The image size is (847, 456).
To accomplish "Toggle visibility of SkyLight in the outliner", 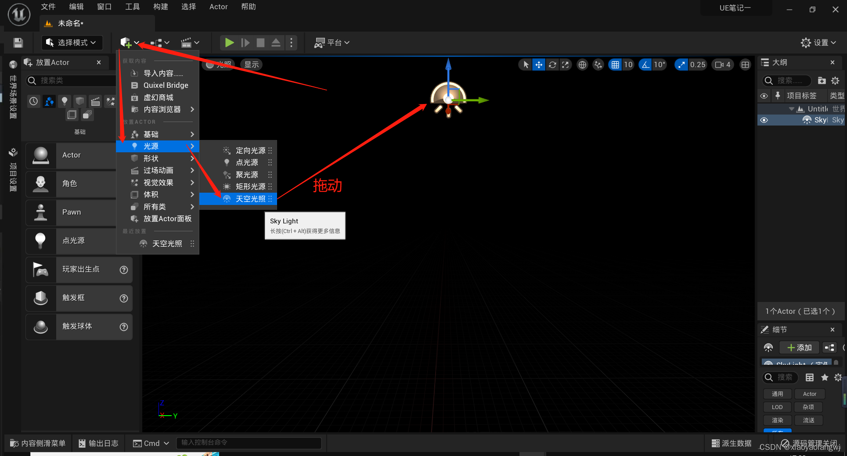I will point(764,120).
